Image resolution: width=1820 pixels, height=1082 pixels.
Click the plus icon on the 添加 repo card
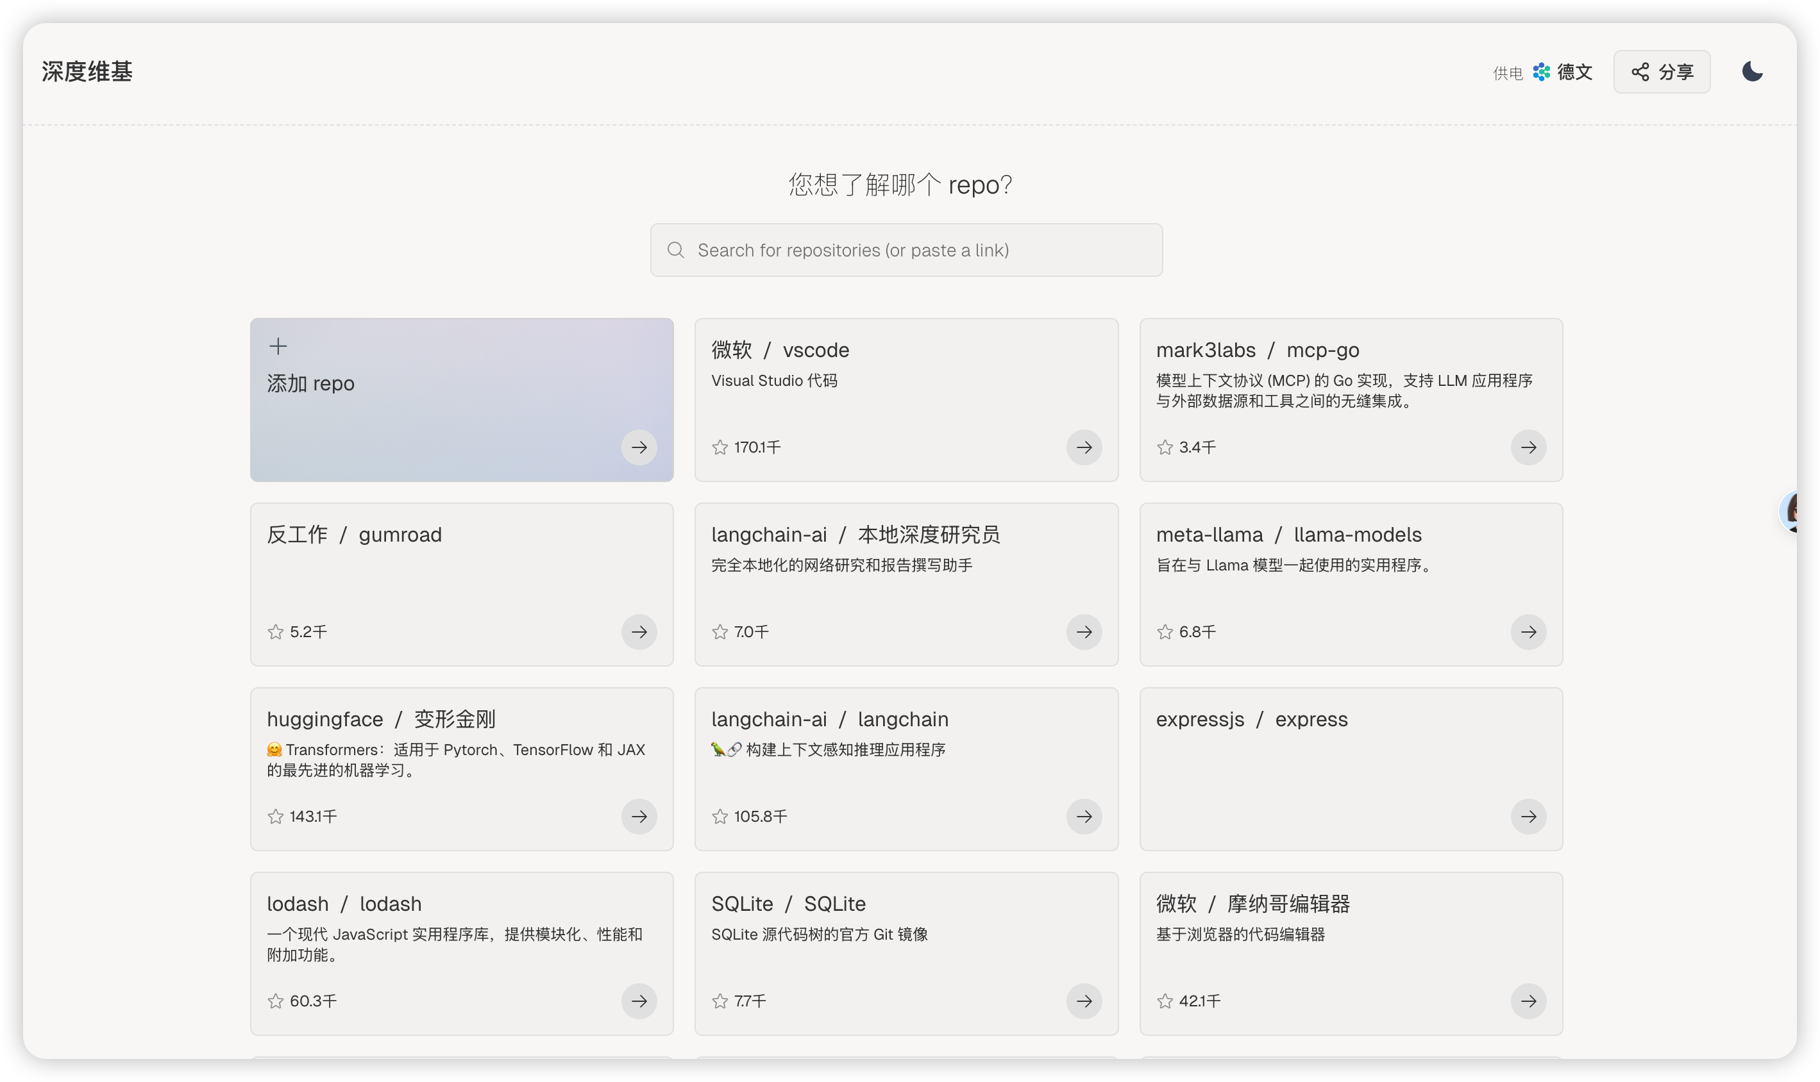pyautogui.click(x=278, y=345)
